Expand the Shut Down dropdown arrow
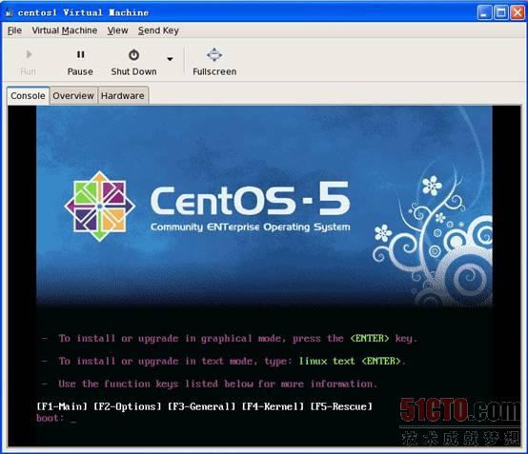The image size is (528, 454). [170, 59]
